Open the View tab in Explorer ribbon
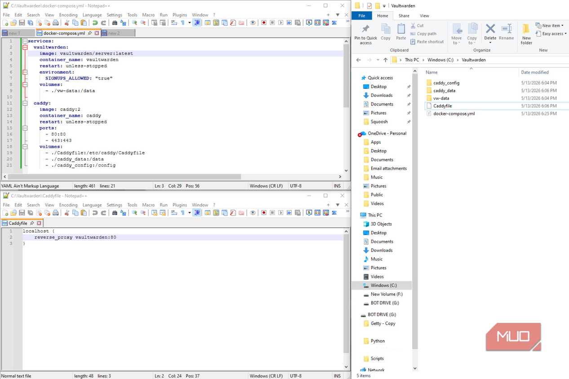This screenshot has width=569, height=379. 424,16
